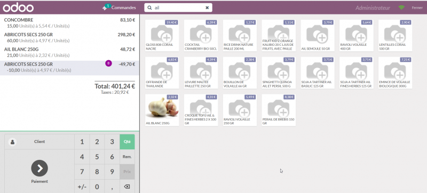
Task: Click the search magnifier icon
Action: pos(149,8)
